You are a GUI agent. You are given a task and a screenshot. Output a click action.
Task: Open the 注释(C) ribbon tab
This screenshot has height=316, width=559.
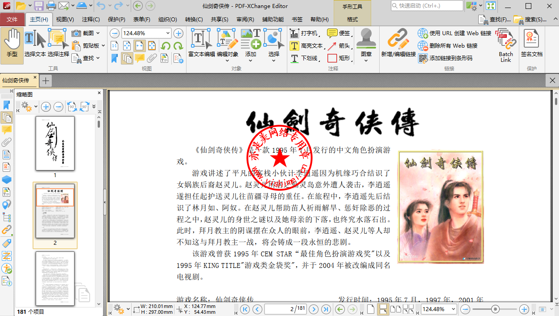pyautogui.click(x=91, y=20)
